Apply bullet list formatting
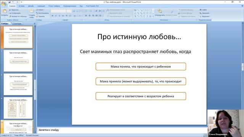The image size is (244, 137). point(87,11)
